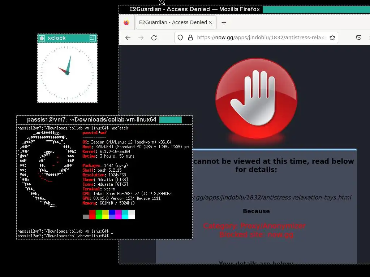This screenshot has width=370, height=277.
Task: Click the 'Terminal: xterm' line
Action: (99, 189)
